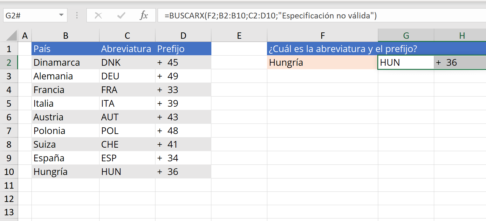
Task: Click the Cancel X icon in formula bar
Action: 98,15
